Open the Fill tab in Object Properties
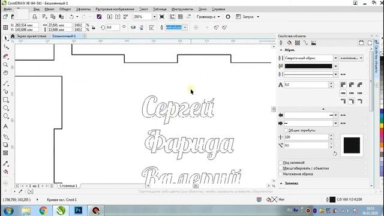The image size is (384, 216). click(x=289, y=43)
